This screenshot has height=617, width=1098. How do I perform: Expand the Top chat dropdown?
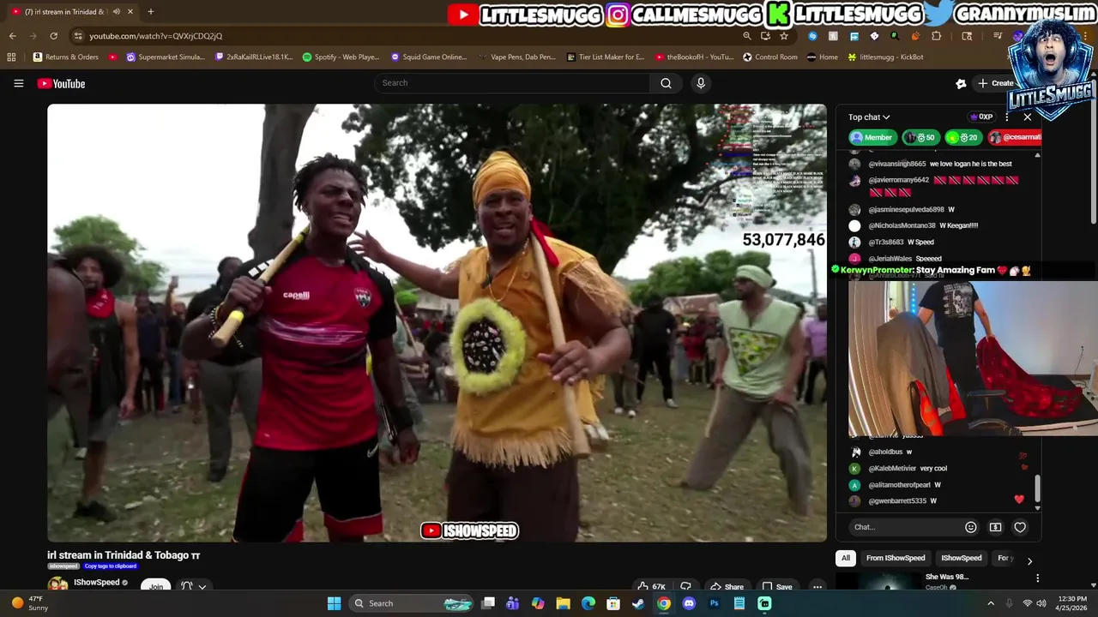pyautogui.click(x=869, y=117)
